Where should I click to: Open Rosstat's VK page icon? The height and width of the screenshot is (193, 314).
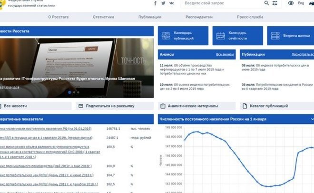[171, 3]
